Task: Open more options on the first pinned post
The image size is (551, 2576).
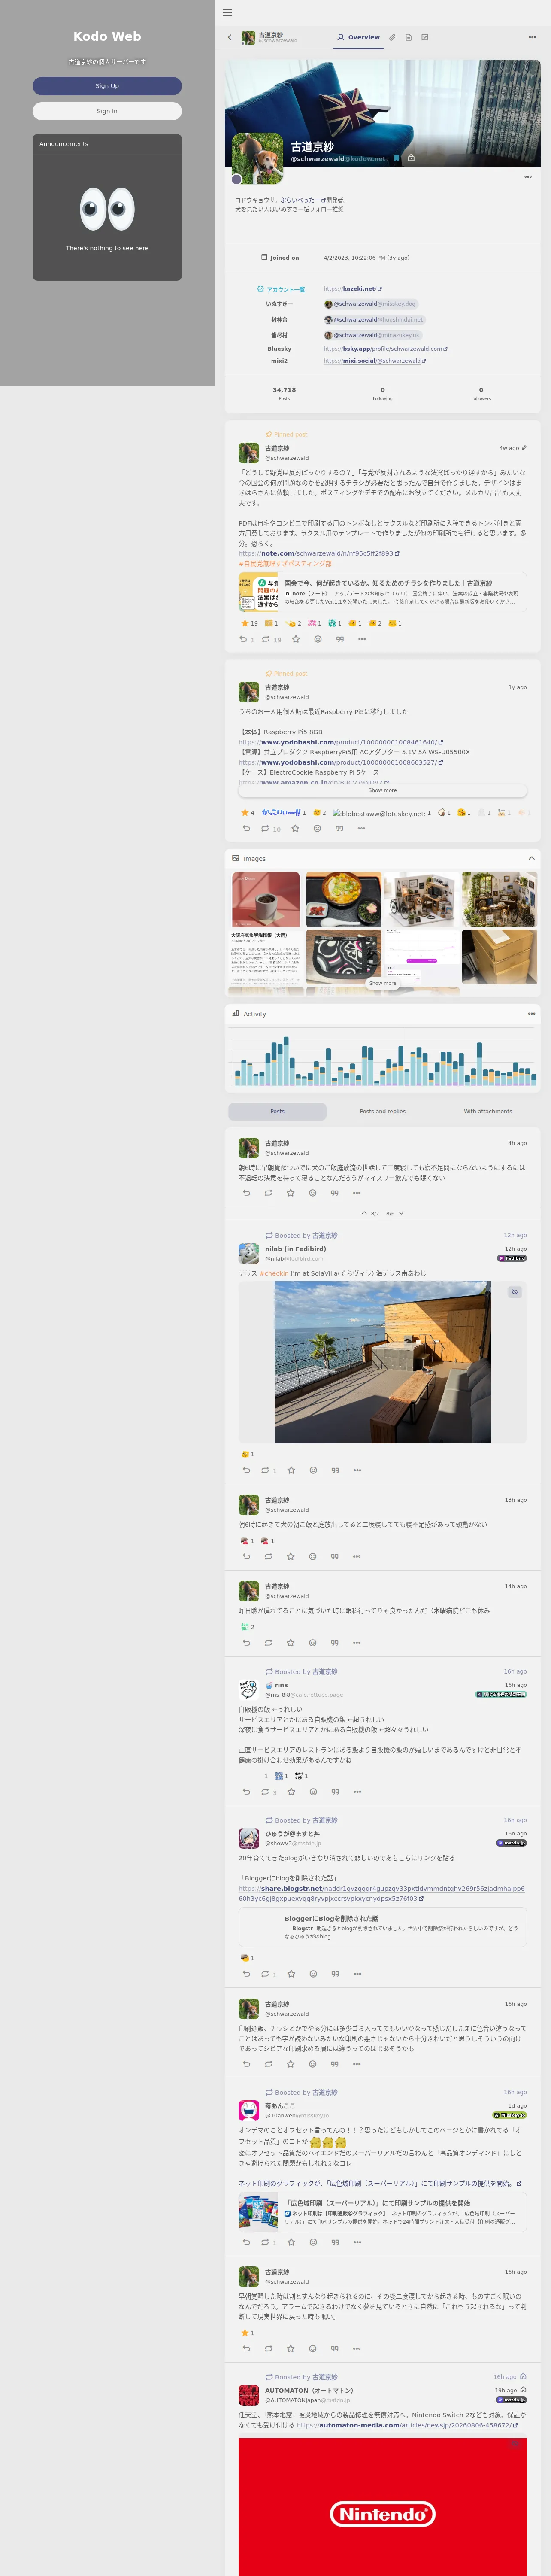Action: coord(362,639)
